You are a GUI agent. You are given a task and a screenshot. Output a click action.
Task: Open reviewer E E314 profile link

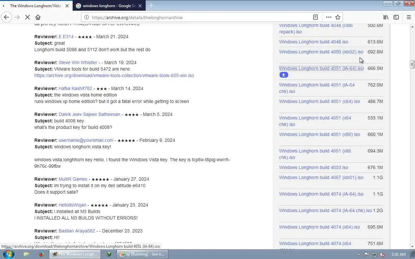point(66,37)
